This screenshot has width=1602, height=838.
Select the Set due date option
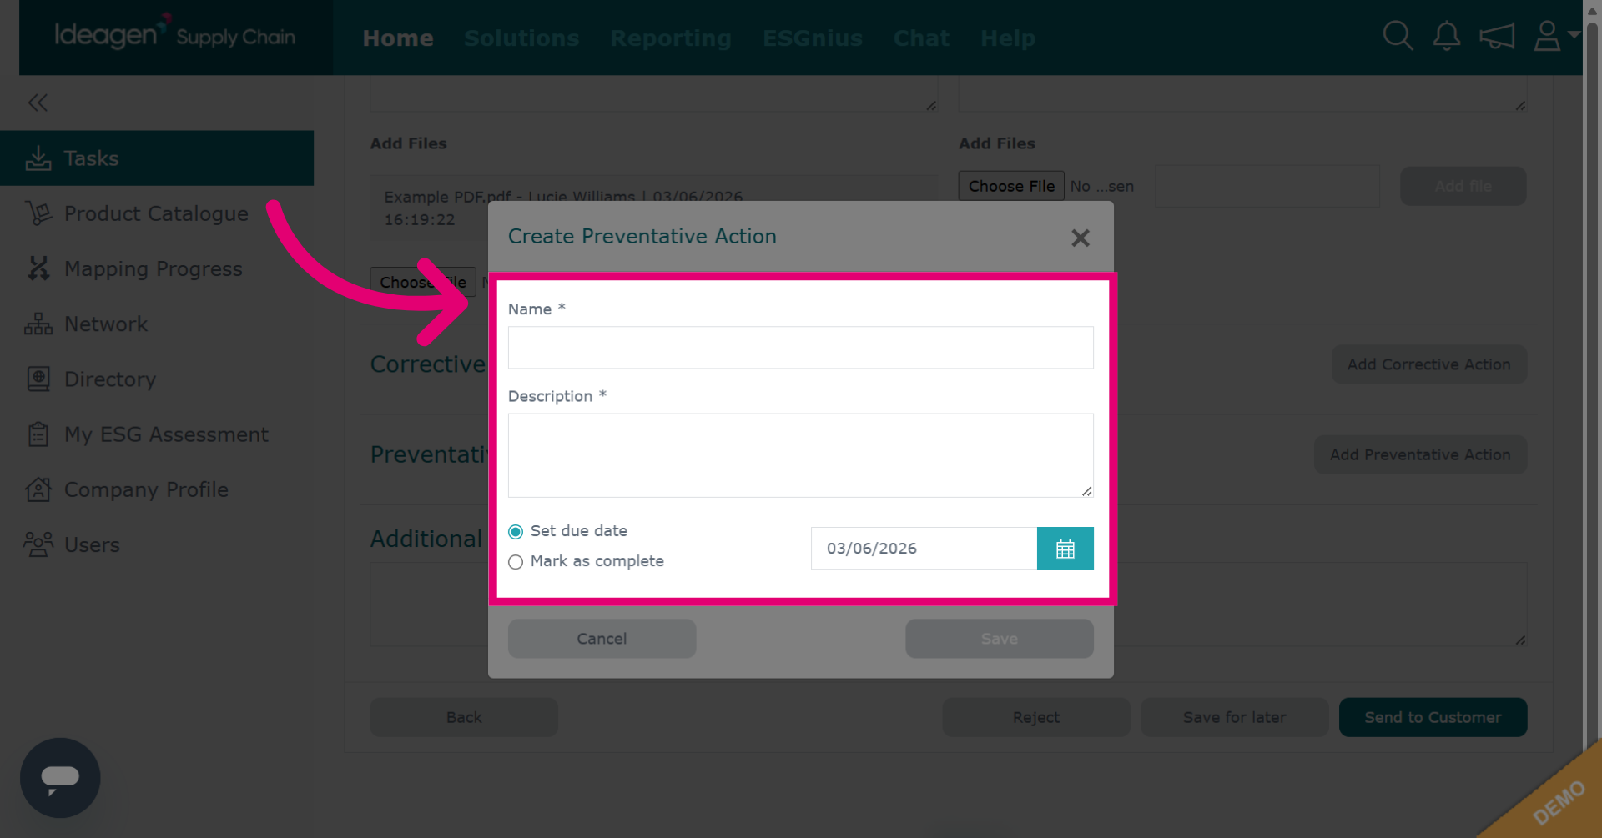coord(516,532)
